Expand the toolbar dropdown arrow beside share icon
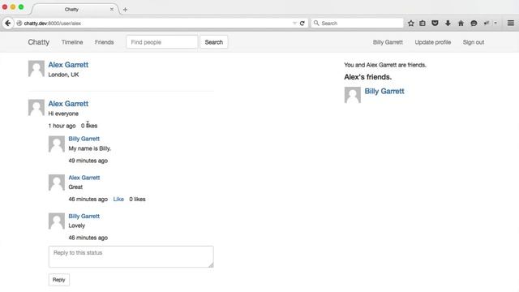519x292 pixels. click(495, 24)
